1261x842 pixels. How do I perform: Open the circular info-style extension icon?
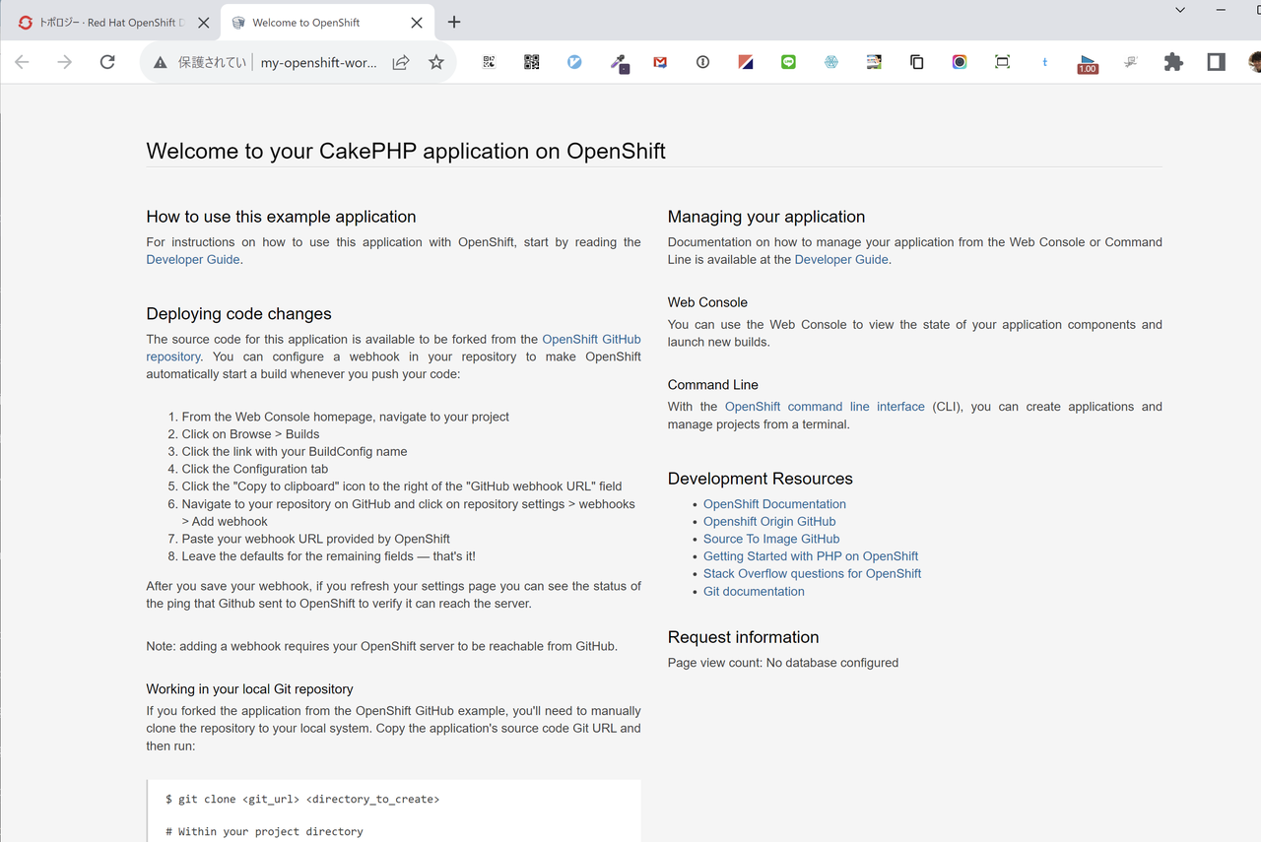point(702,62)
